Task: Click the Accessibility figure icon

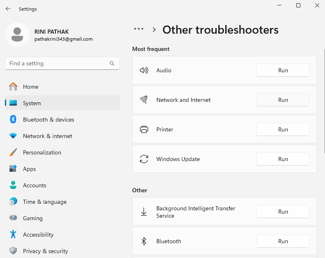Action: pos(13,235)
